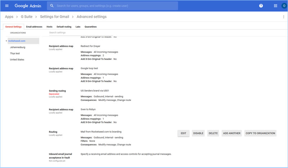Click Advanced settings breadcrumb
Viewport: 288px width, 168px height.
coord(91,17)
